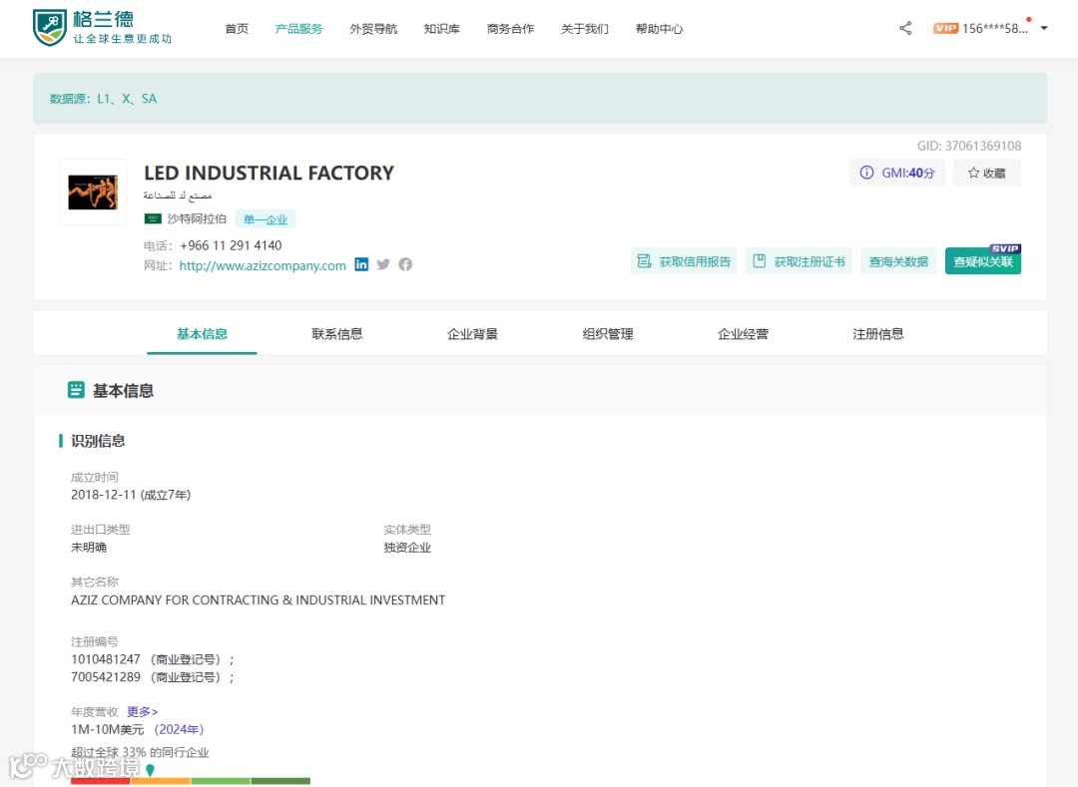Viewport: 1078px width, 787px height.
Task: Open 商务合作 menu
Action: [510, 29]
